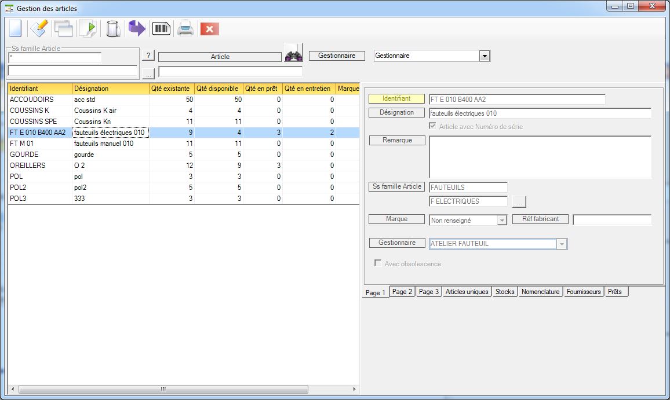Screen dimensions: 670x400
Task: Select the Fournisseurs tab
Action: click(584, 292)
